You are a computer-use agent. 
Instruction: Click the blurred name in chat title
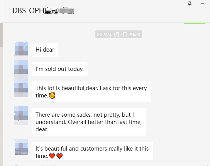pyautogui.click(x=66, y=11)
